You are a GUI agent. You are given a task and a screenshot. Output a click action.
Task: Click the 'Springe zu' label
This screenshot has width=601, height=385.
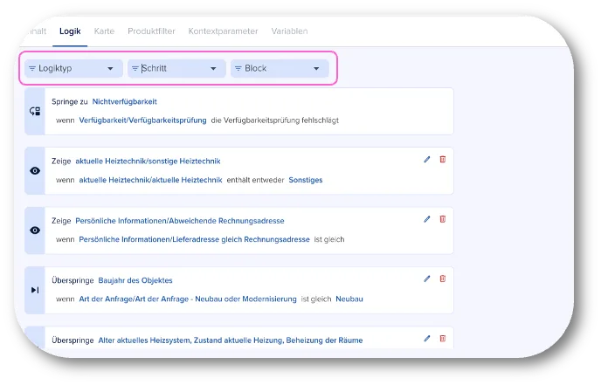[x=70, y=101]
